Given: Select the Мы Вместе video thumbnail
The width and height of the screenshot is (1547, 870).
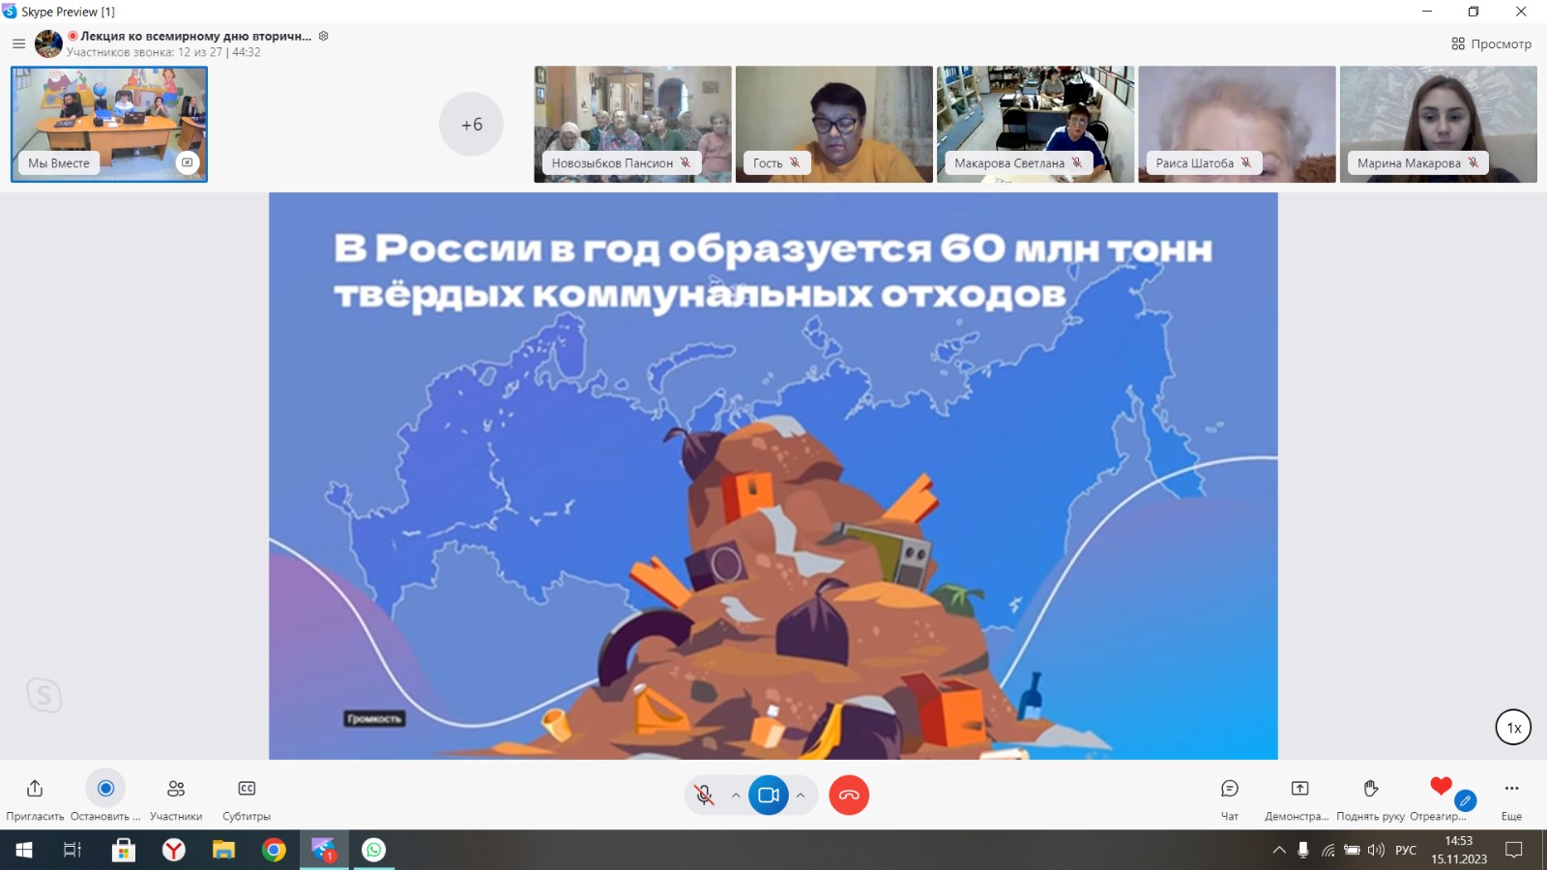Looking at the screenshot, I should pyautogui.click(x=109, y=124).
